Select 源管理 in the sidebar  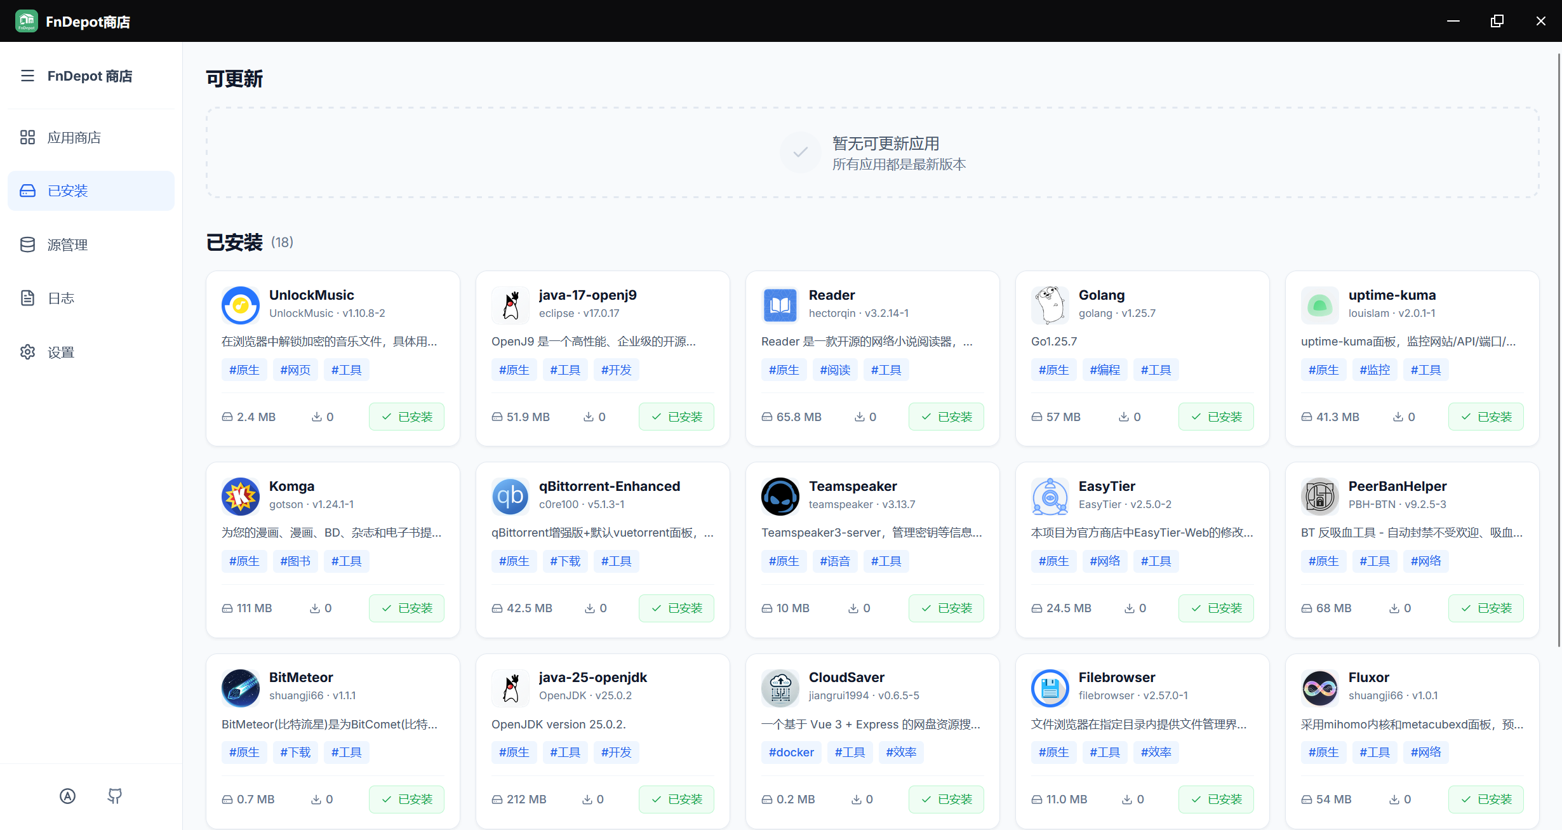point(67,244)
